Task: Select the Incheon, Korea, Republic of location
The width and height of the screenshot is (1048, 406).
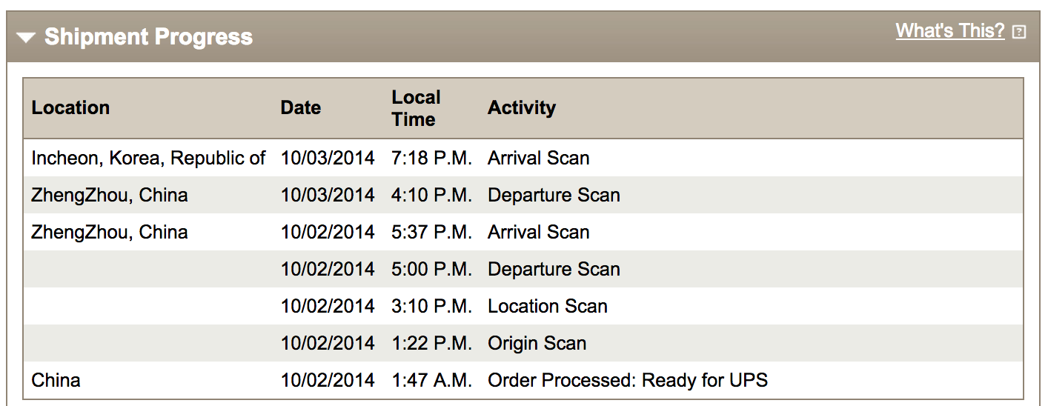Action: (148, 158)
